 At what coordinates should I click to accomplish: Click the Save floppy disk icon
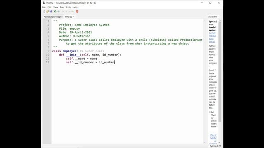click(51, 12)
